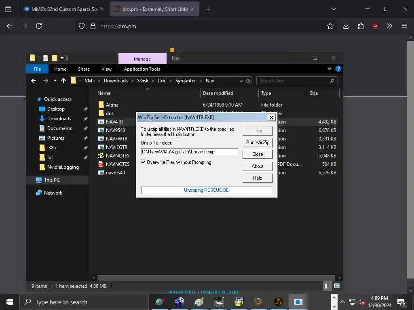
Task: Open Quick access in navigation pane
Action: coord(57,99)
